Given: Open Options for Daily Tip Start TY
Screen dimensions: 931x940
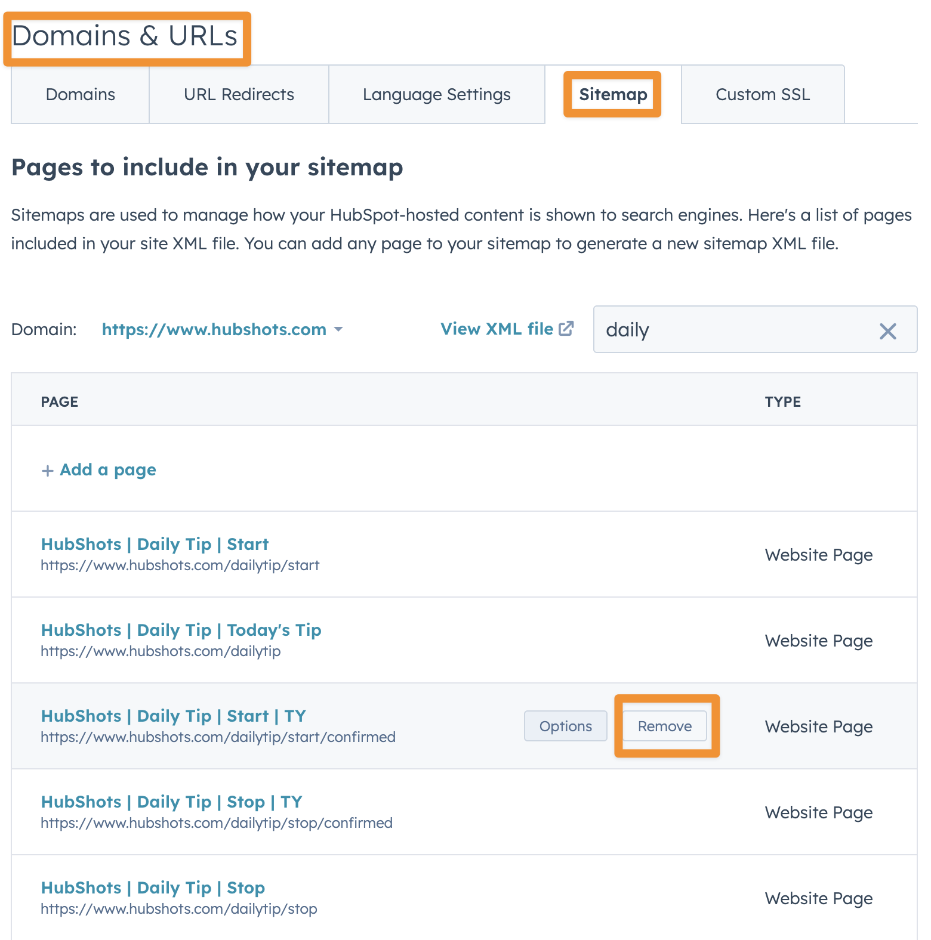Looking at the screenshot, I should (565, 726).
